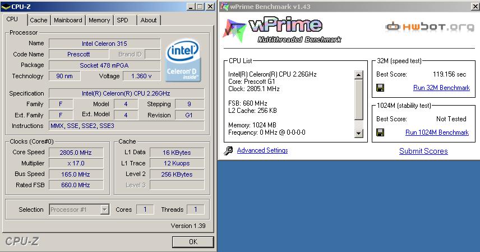Expand the Processor #1 selection dropdown
The image size is (480, 252).
(x=104, y=210)
